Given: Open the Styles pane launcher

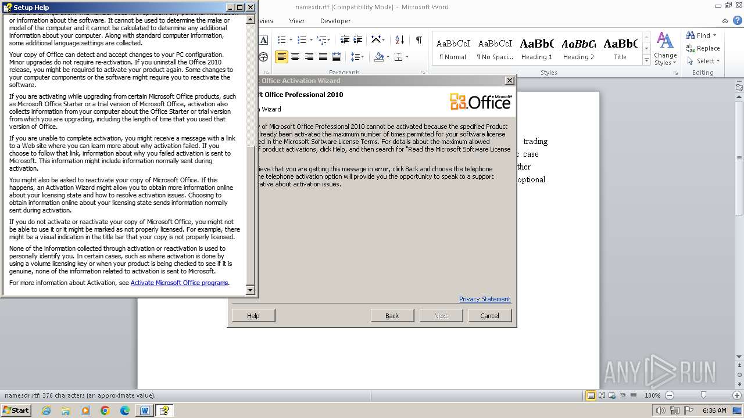Looking at the screenshot, I should 676,73.
